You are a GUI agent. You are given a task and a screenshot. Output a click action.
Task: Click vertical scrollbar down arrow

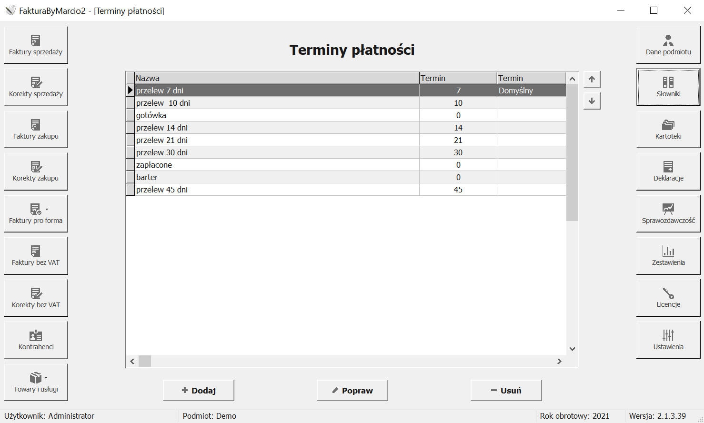572,349
